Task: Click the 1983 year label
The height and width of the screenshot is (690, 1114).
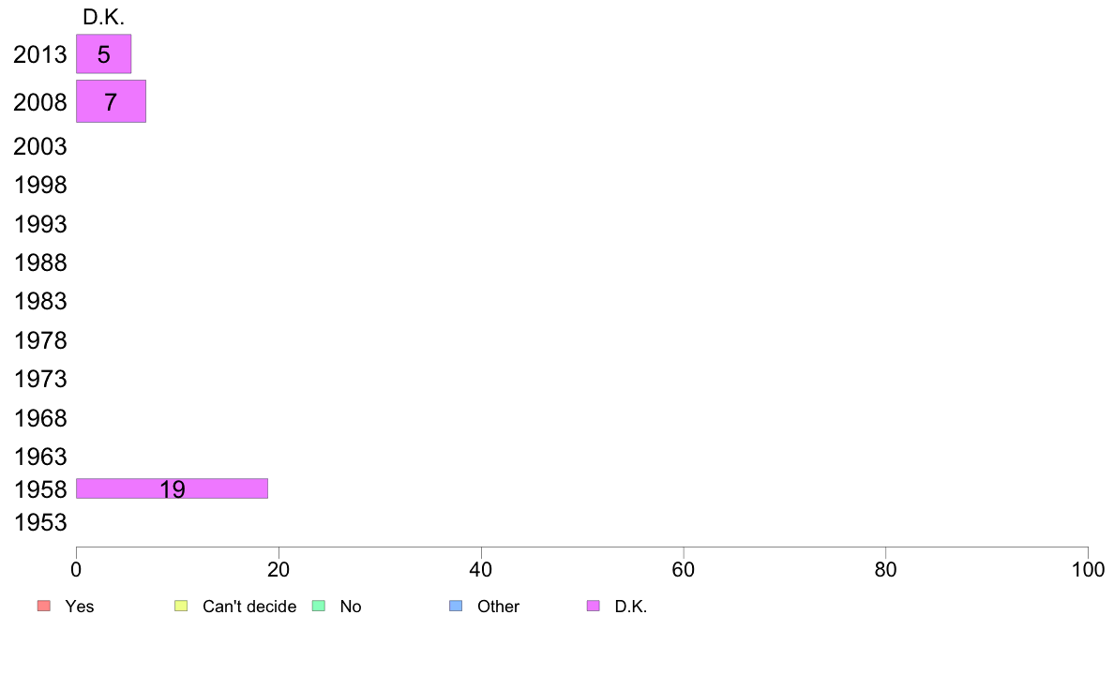Action: point(40,301)
